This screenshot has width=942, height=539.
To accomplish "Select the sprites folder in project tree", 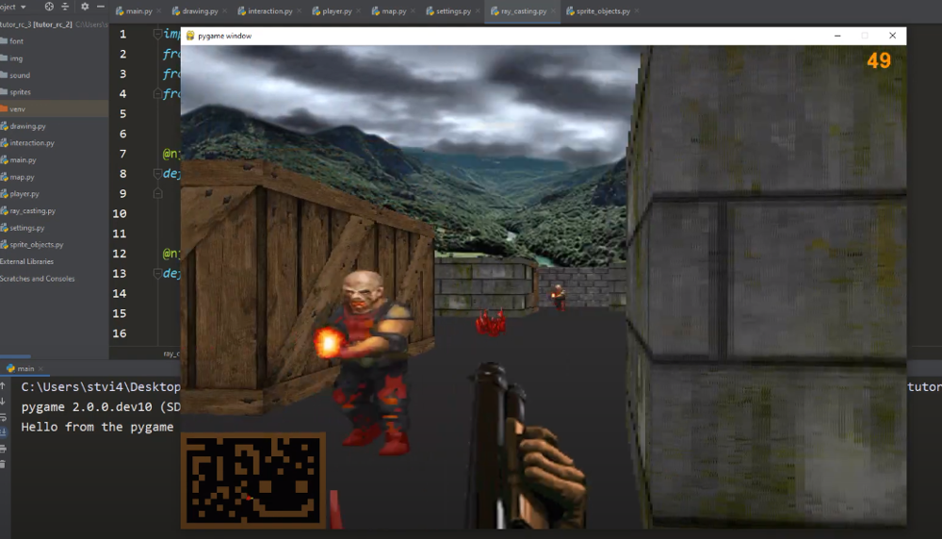I will 20,92.
